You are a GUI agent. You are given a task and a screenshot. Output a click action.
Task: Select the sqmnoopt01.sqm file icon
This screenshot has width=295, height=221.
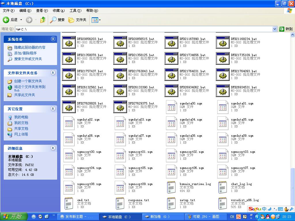click(120, 156)
